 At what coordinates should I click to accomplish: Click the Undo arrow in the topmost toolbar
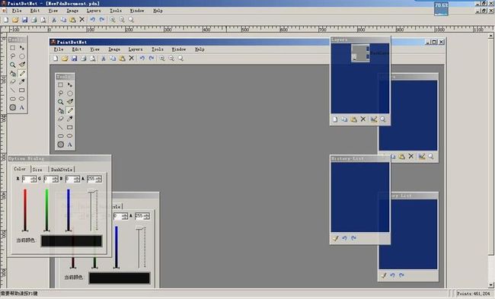pos(92,20)
